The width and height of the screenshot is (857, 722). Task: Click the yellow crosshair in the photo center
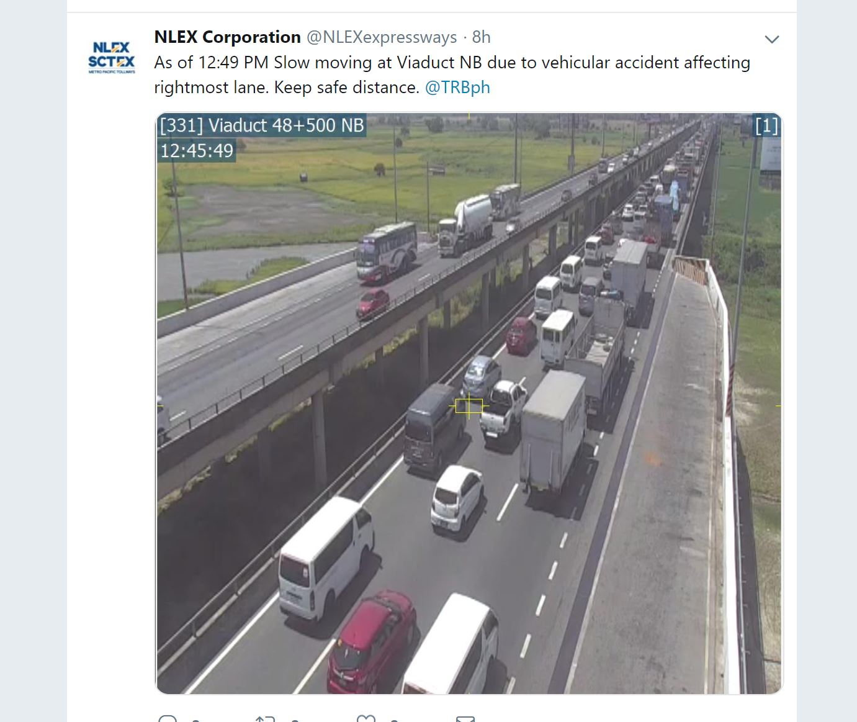(x=469, y=406)
